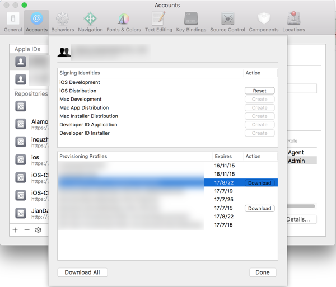Viewport: 336px width, 287px height.
Task: Click Create for Mac Installer Distribution
Action: pos(259,116)
